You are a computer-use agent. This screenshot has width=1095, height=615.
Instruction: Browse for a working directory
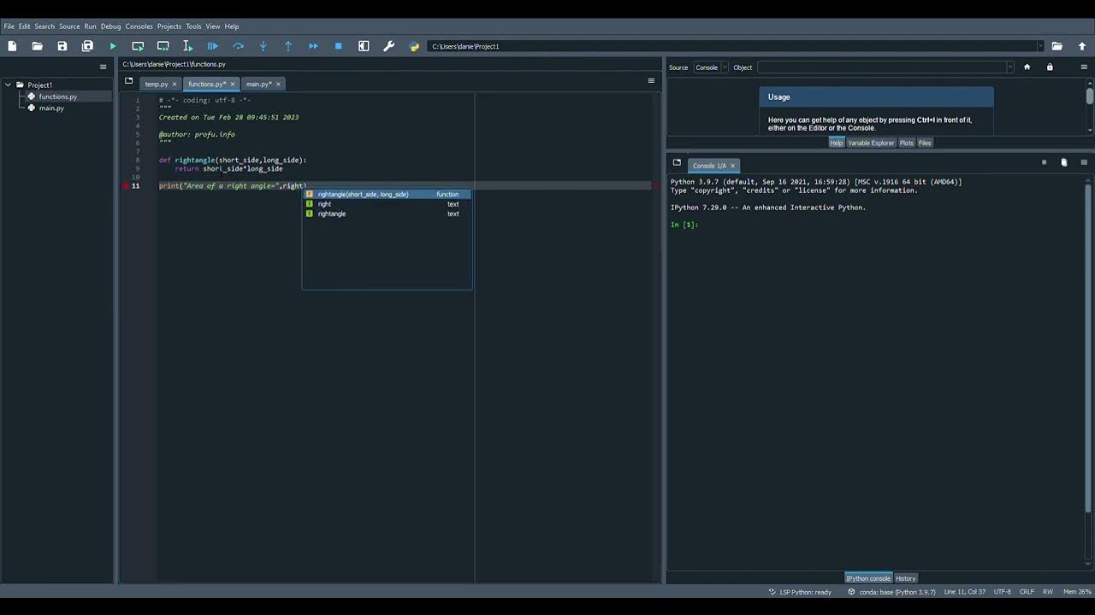click(1057, 46)
